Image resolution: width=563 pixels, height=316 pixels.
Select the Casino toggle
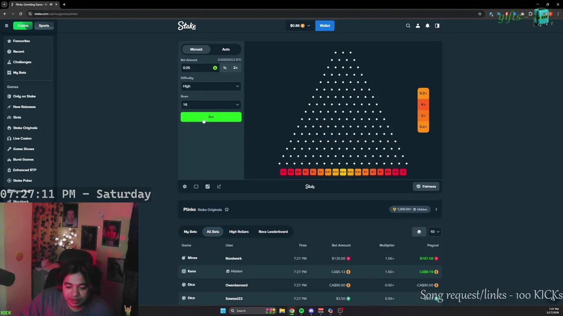click(22, 25)
